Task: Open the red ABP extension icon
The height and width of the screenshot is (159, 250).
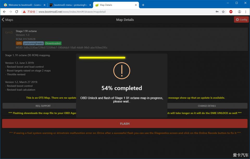Action: (x=231, y=12)
